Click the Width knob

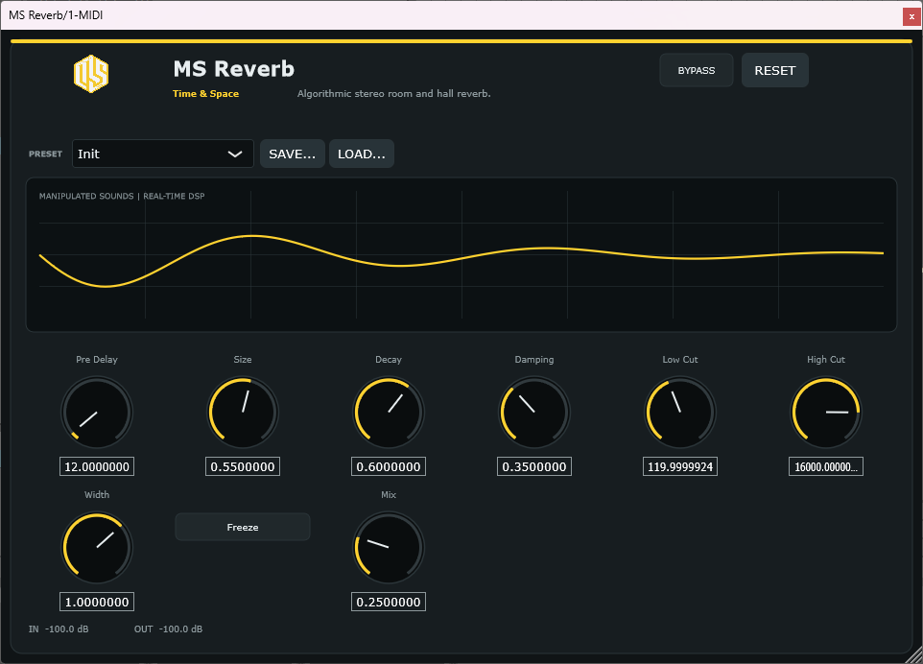click(x=97, y=548)
